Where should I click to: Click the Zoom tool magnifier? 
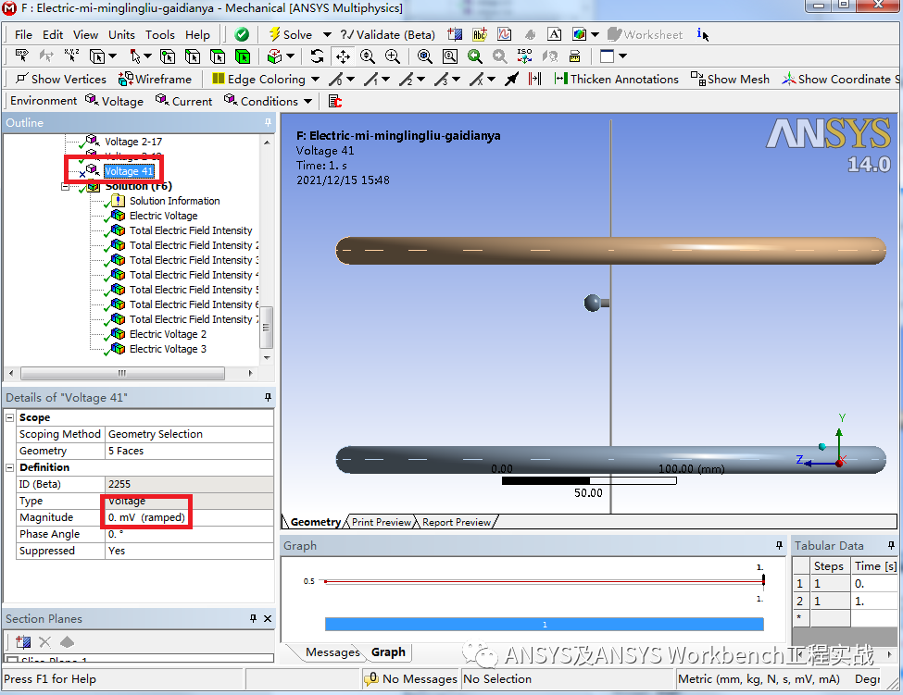coord(368,56)
